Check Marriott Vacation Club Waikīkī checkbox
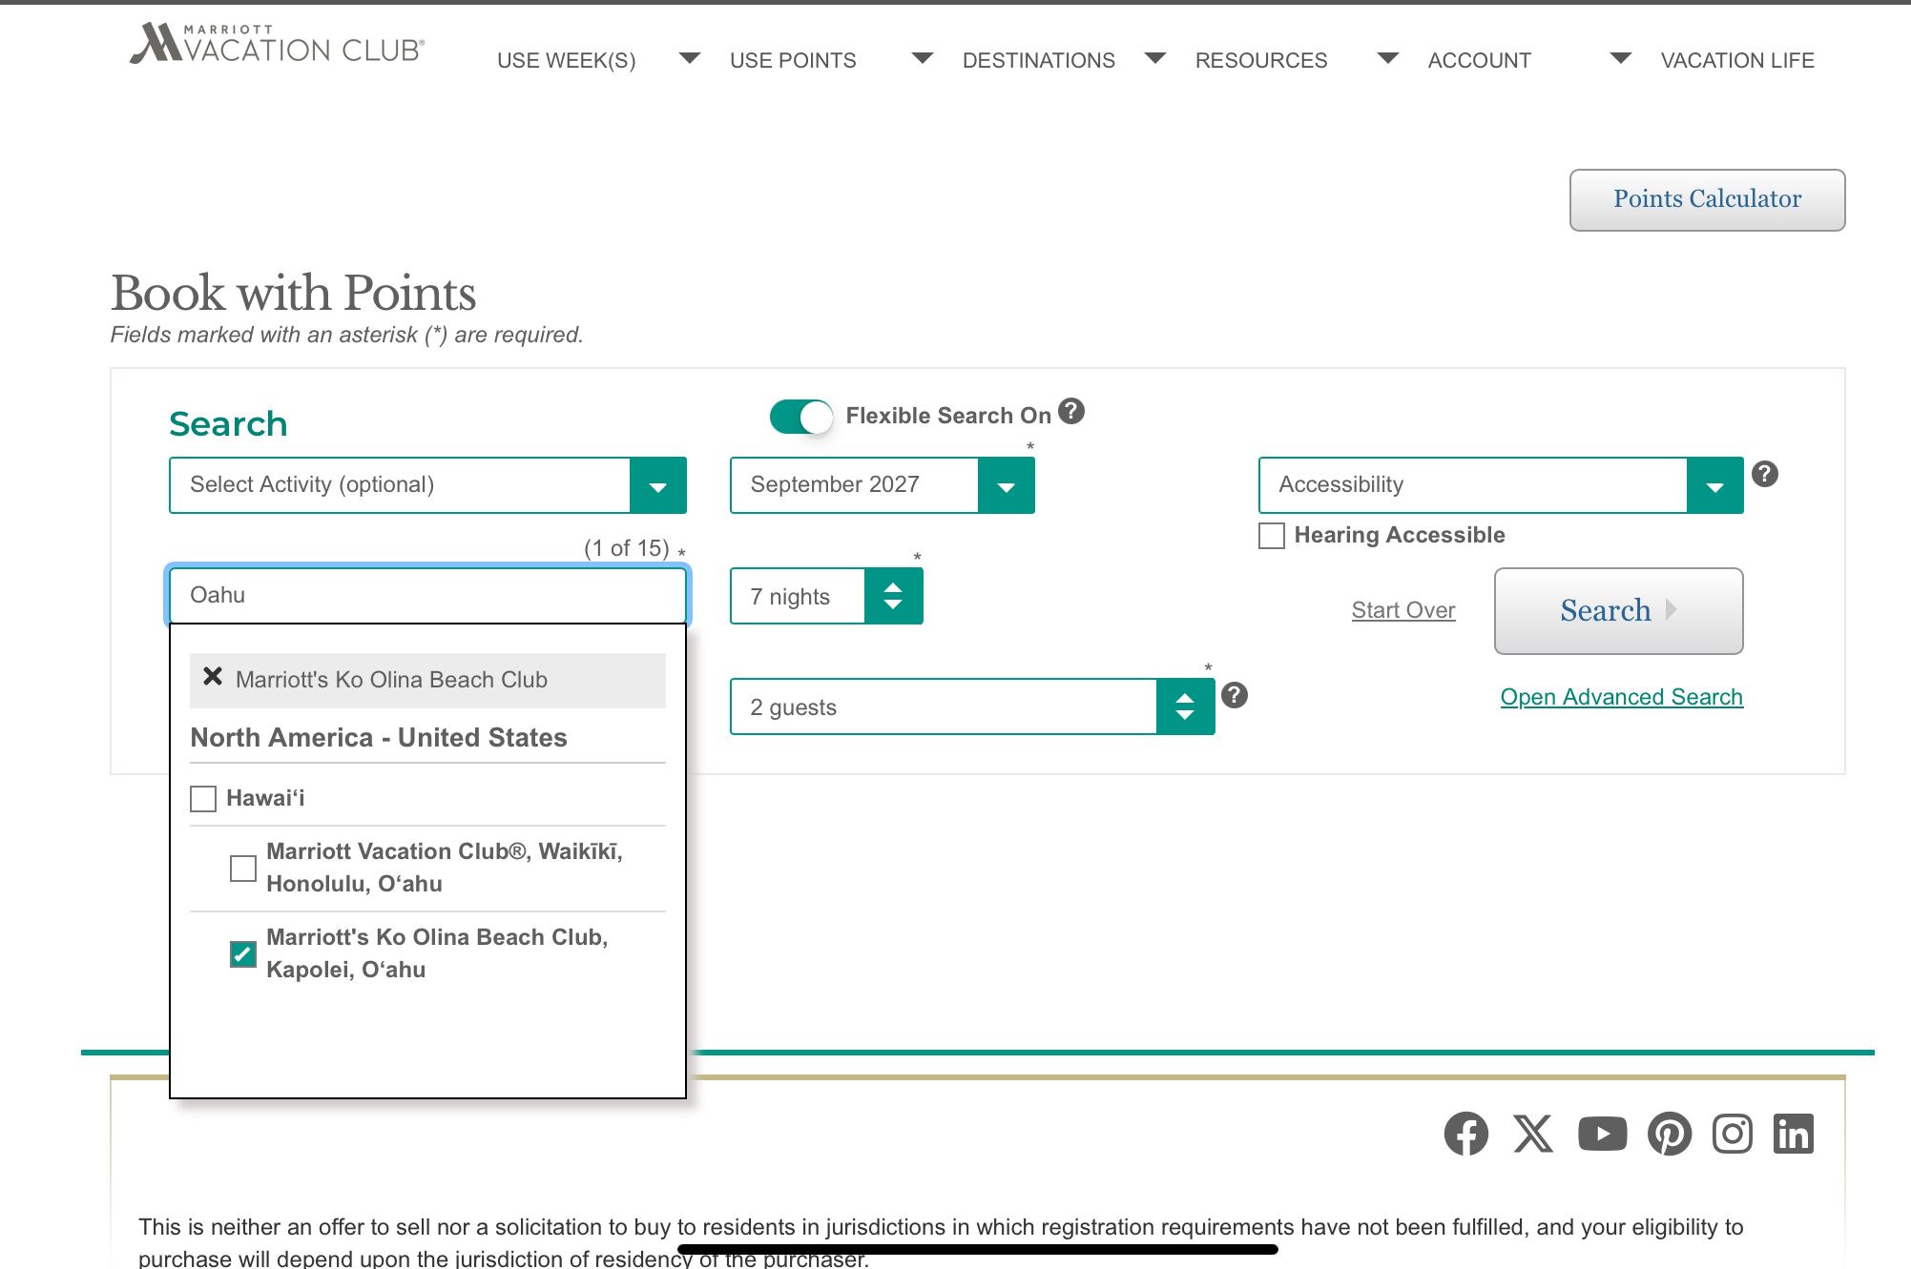1911x1269 pixels. click(243, 869)
